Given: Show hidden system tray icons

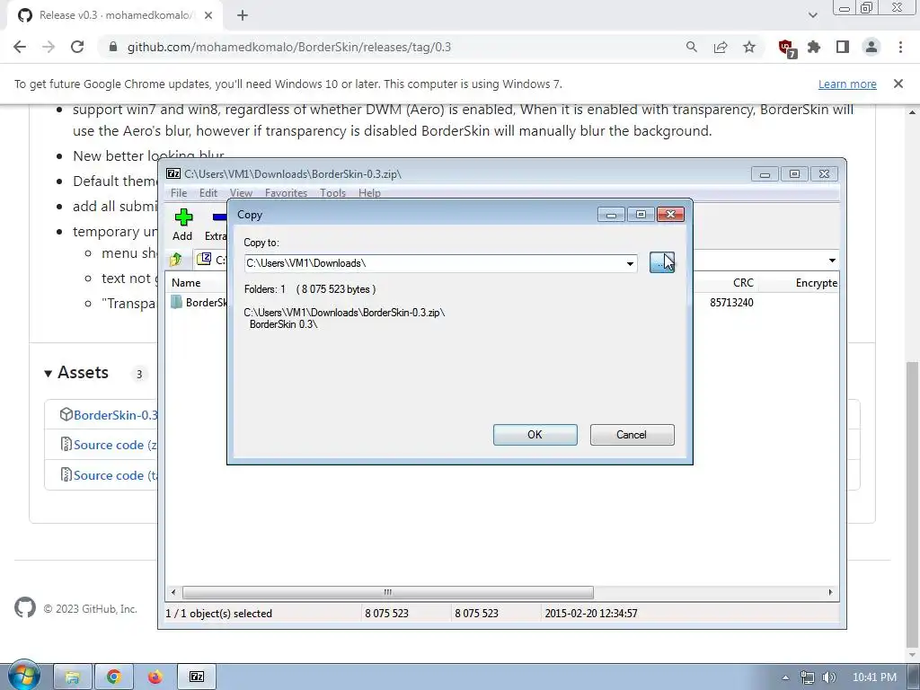Looking at the screenshot, I should [785, 677].
